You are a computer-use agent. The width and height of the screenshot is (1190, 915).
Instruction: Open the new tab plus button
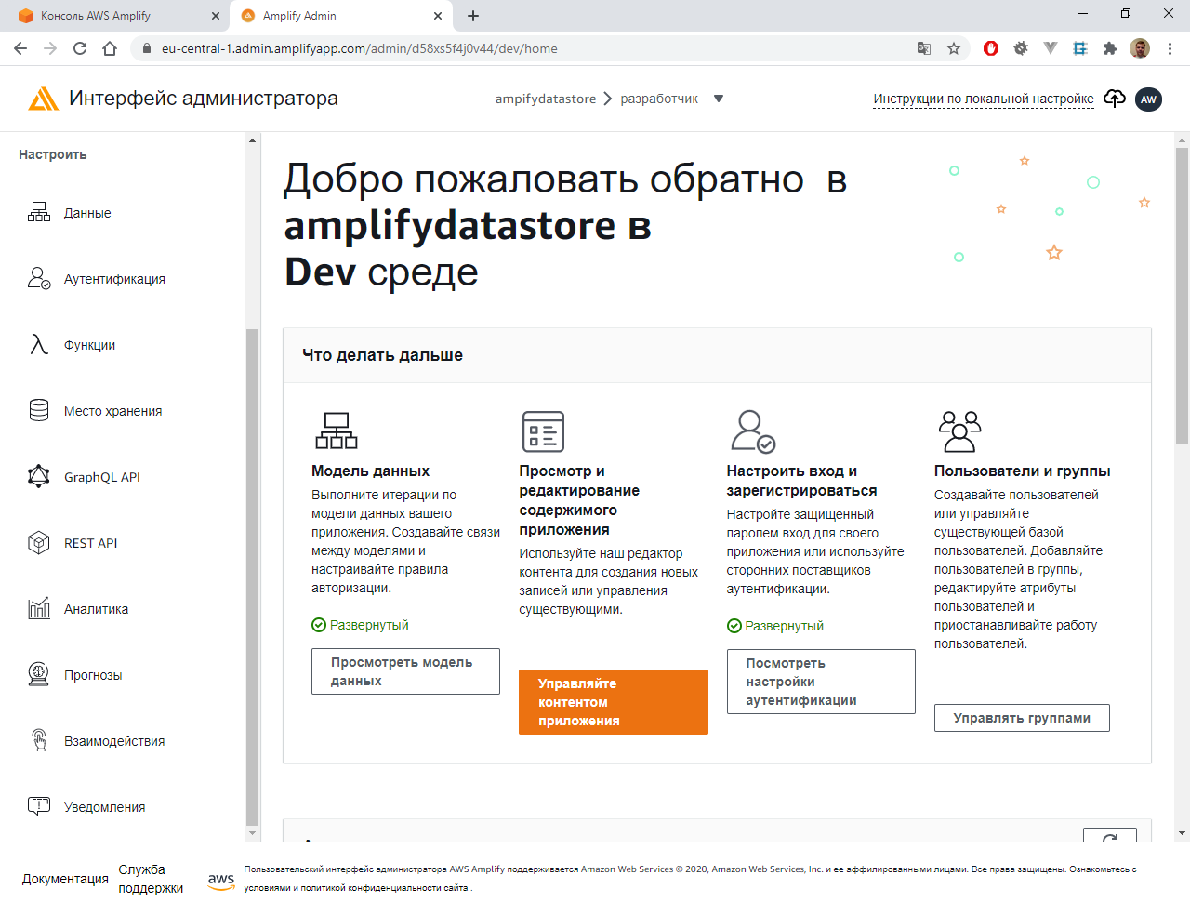(x=473, y=16)
